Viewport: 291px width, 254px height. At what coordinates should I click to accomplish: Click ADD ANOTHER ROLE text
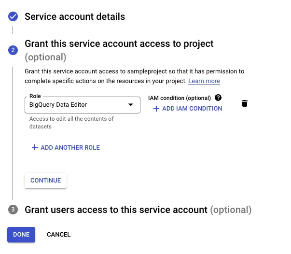coord(70,148)
